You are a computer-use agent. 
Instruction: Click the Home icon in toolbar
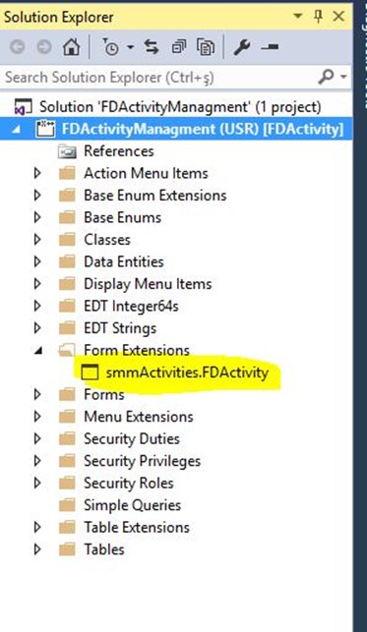click(72, 47)
